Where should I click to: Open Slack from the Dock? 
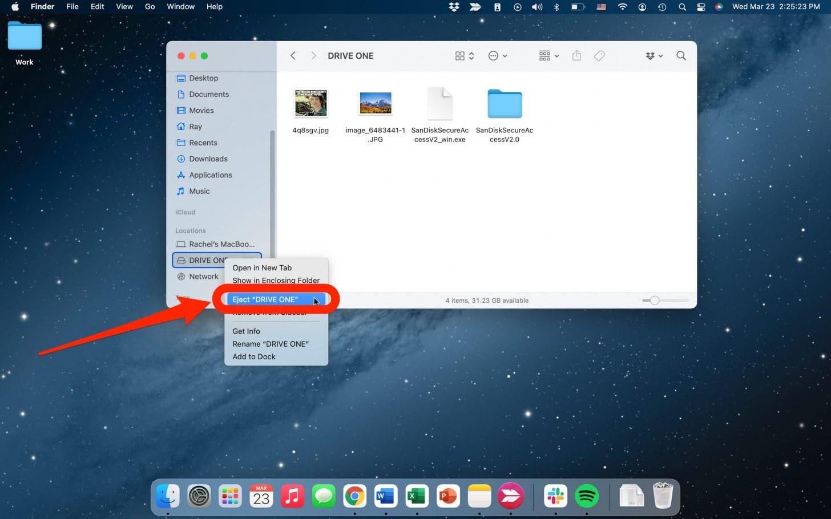tap(555, 496)
